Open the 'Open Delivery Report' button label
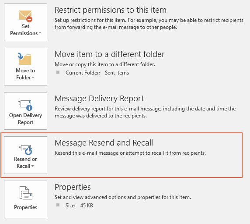Viewport: 250px width, 224px height. pos(25,119)
